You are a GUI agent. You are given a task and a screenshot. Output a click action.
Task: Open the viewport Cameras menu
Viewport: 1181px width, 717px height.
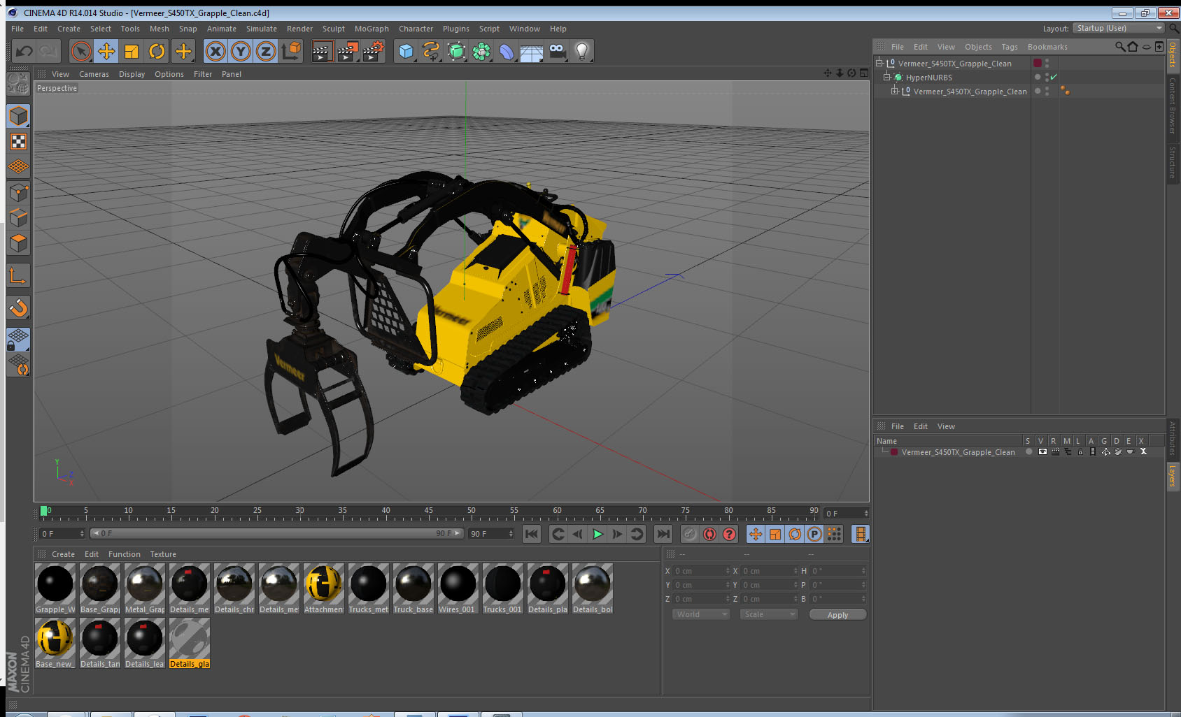pos(94,74)
